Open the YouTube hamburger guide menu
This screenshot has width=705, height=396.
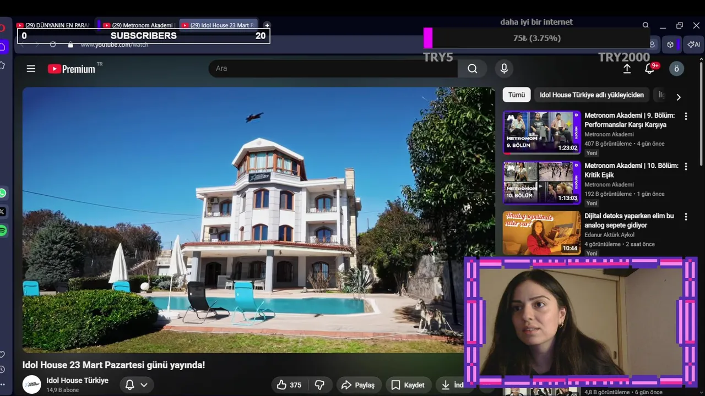(x=31, y=69)
